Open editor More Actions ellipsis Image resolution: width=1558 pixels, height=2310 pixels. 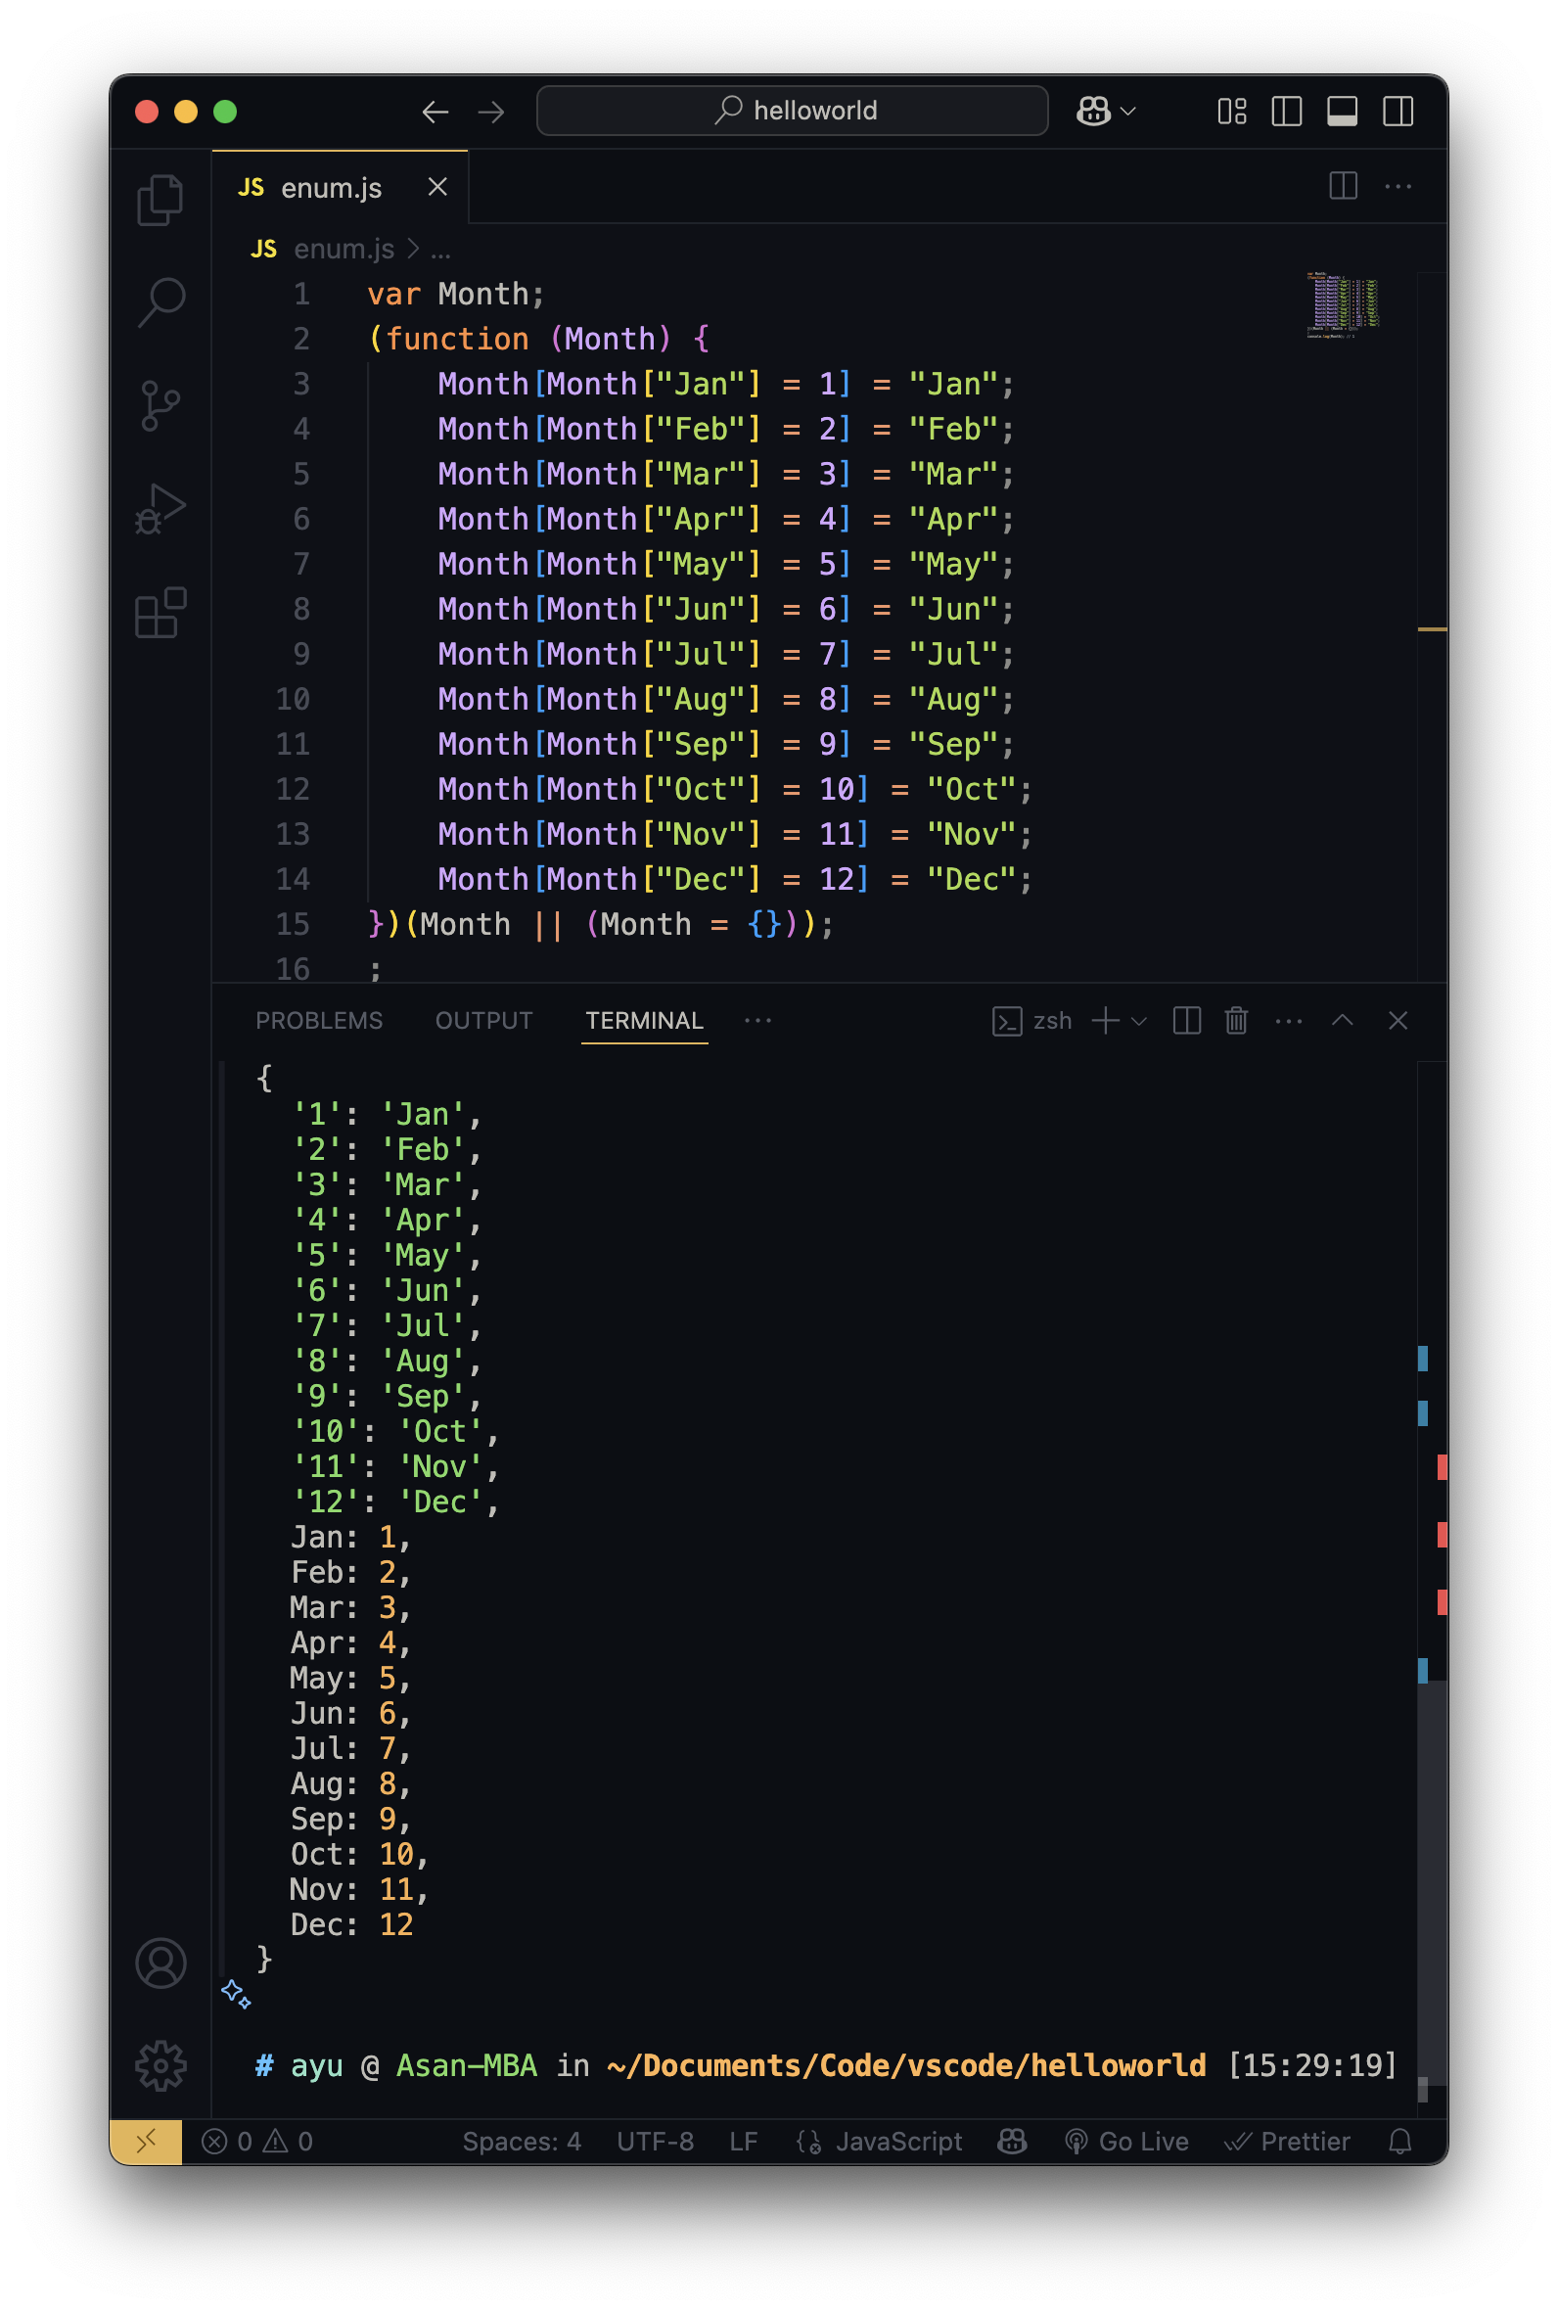(1398, 186)
